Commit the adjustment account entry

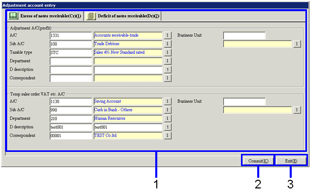[258, 161]
